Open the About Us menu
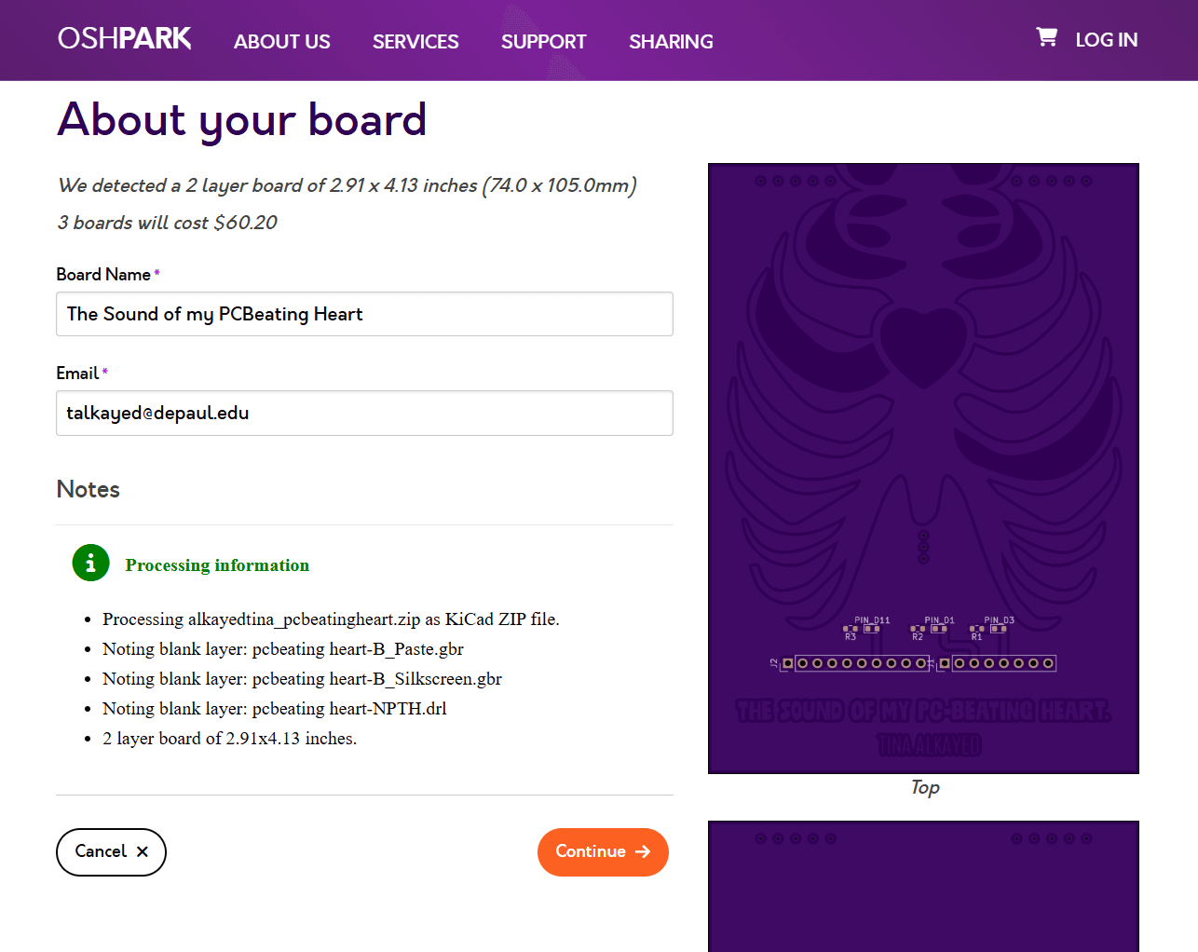Screen dimensions: 1198x952 (x=281, y=42)
